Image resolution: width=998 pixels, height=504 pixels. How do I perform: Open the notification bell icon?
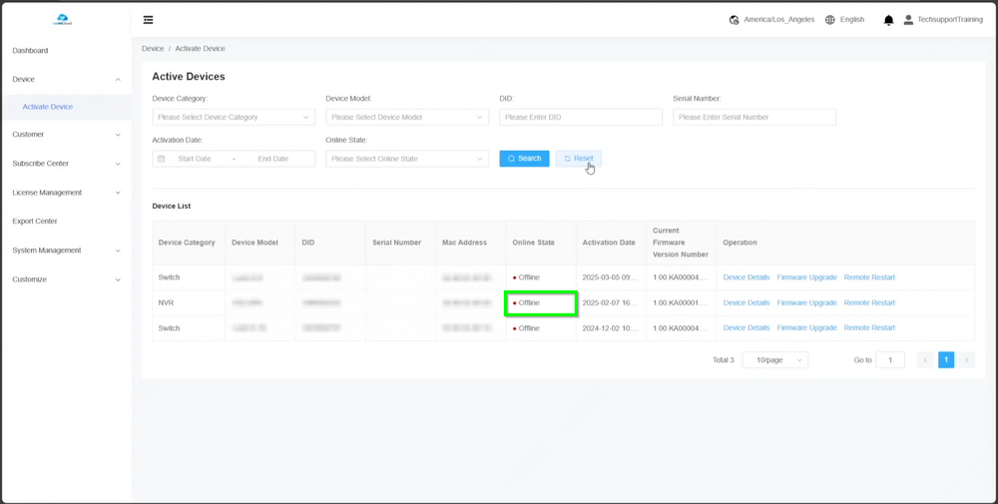click(x=888, y=20)
